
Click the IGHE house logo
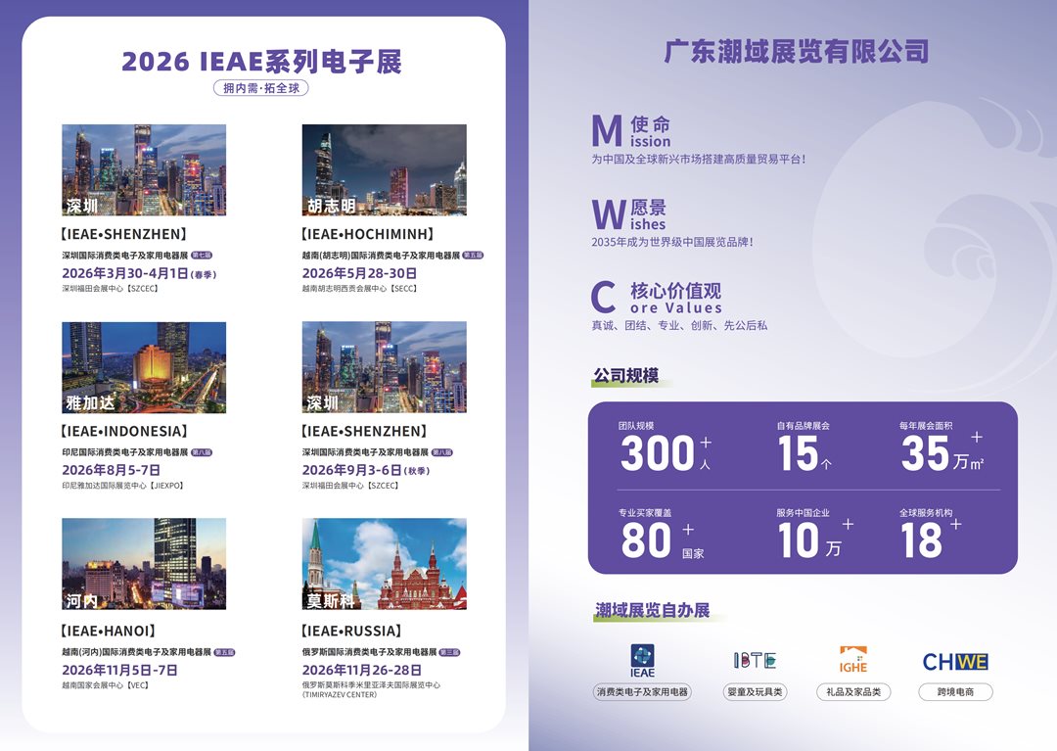(852, 659)
